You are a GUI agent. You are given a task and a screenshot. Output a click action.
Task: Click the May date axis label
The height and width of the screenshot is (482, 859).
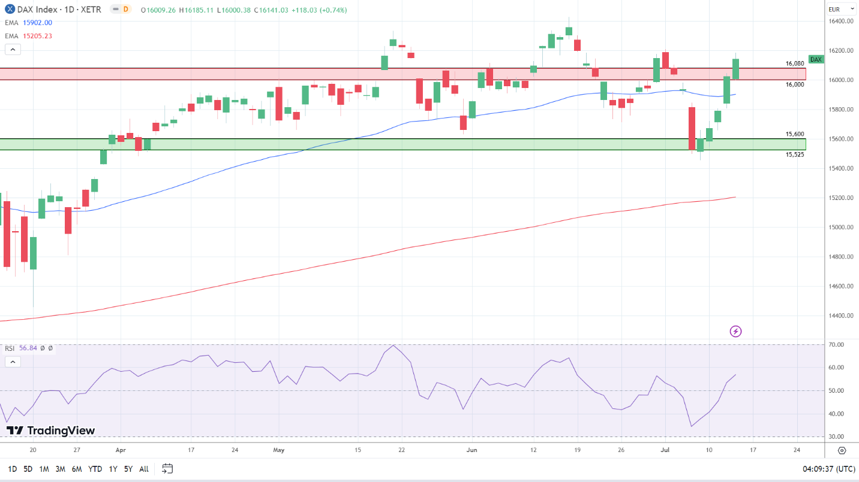pos(278,450)
